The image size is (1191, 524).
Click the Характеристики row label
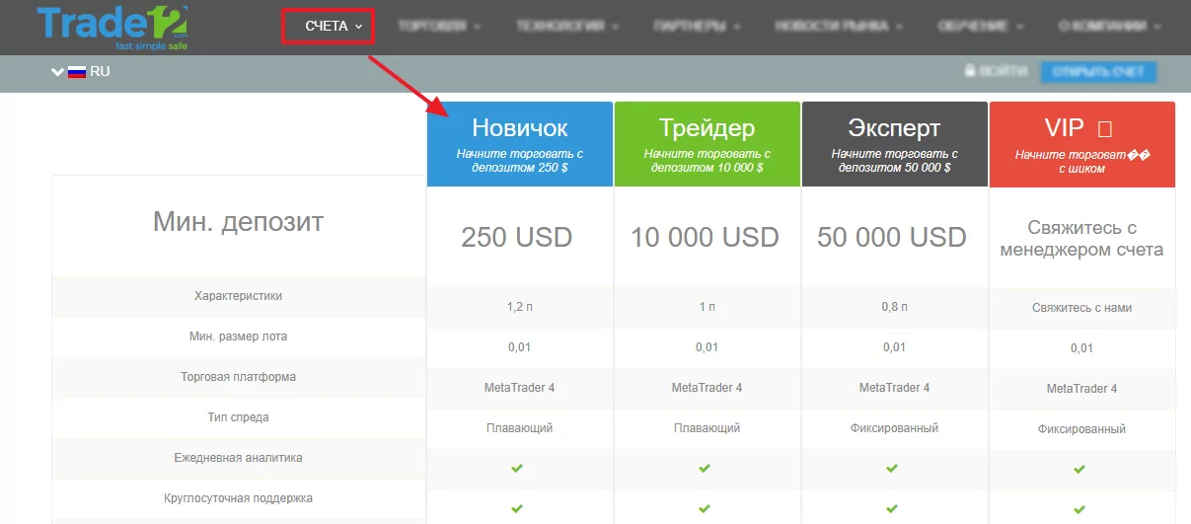[x=239, y=296]
